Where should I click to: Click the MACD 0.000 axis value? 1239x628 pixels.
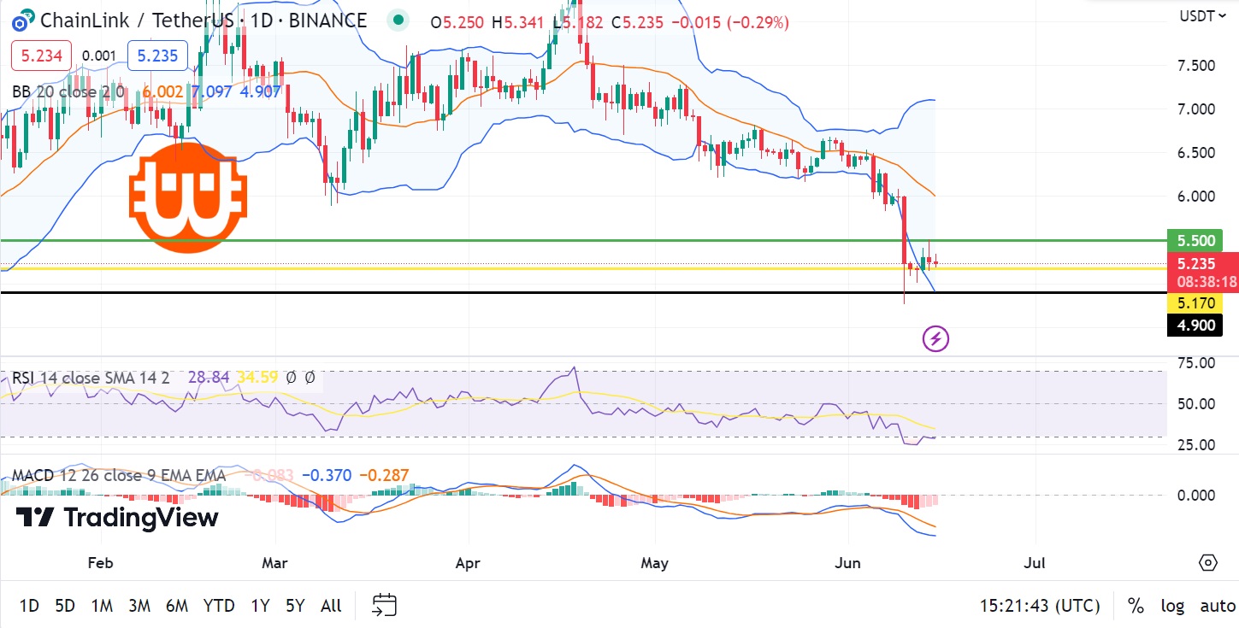point(1195,495)
